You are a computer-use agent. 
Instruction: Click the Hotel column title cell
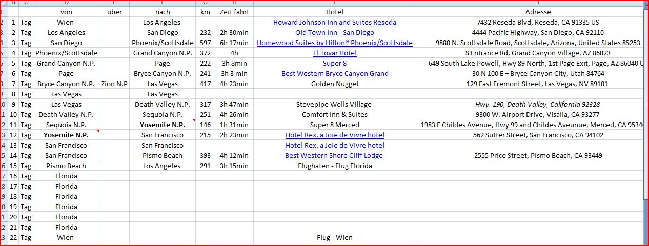tap(334, 12)
